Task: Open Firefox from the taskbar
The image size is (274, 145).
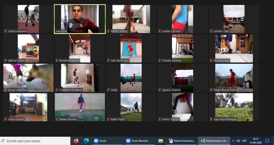Action: click(x=76, y=141)
